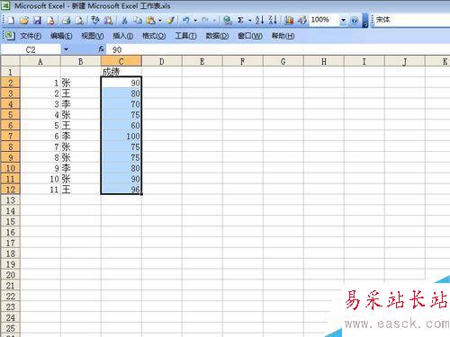This screenshot has height=337, width=450.
Task: Select row 1 header
Action: point(10,72)
